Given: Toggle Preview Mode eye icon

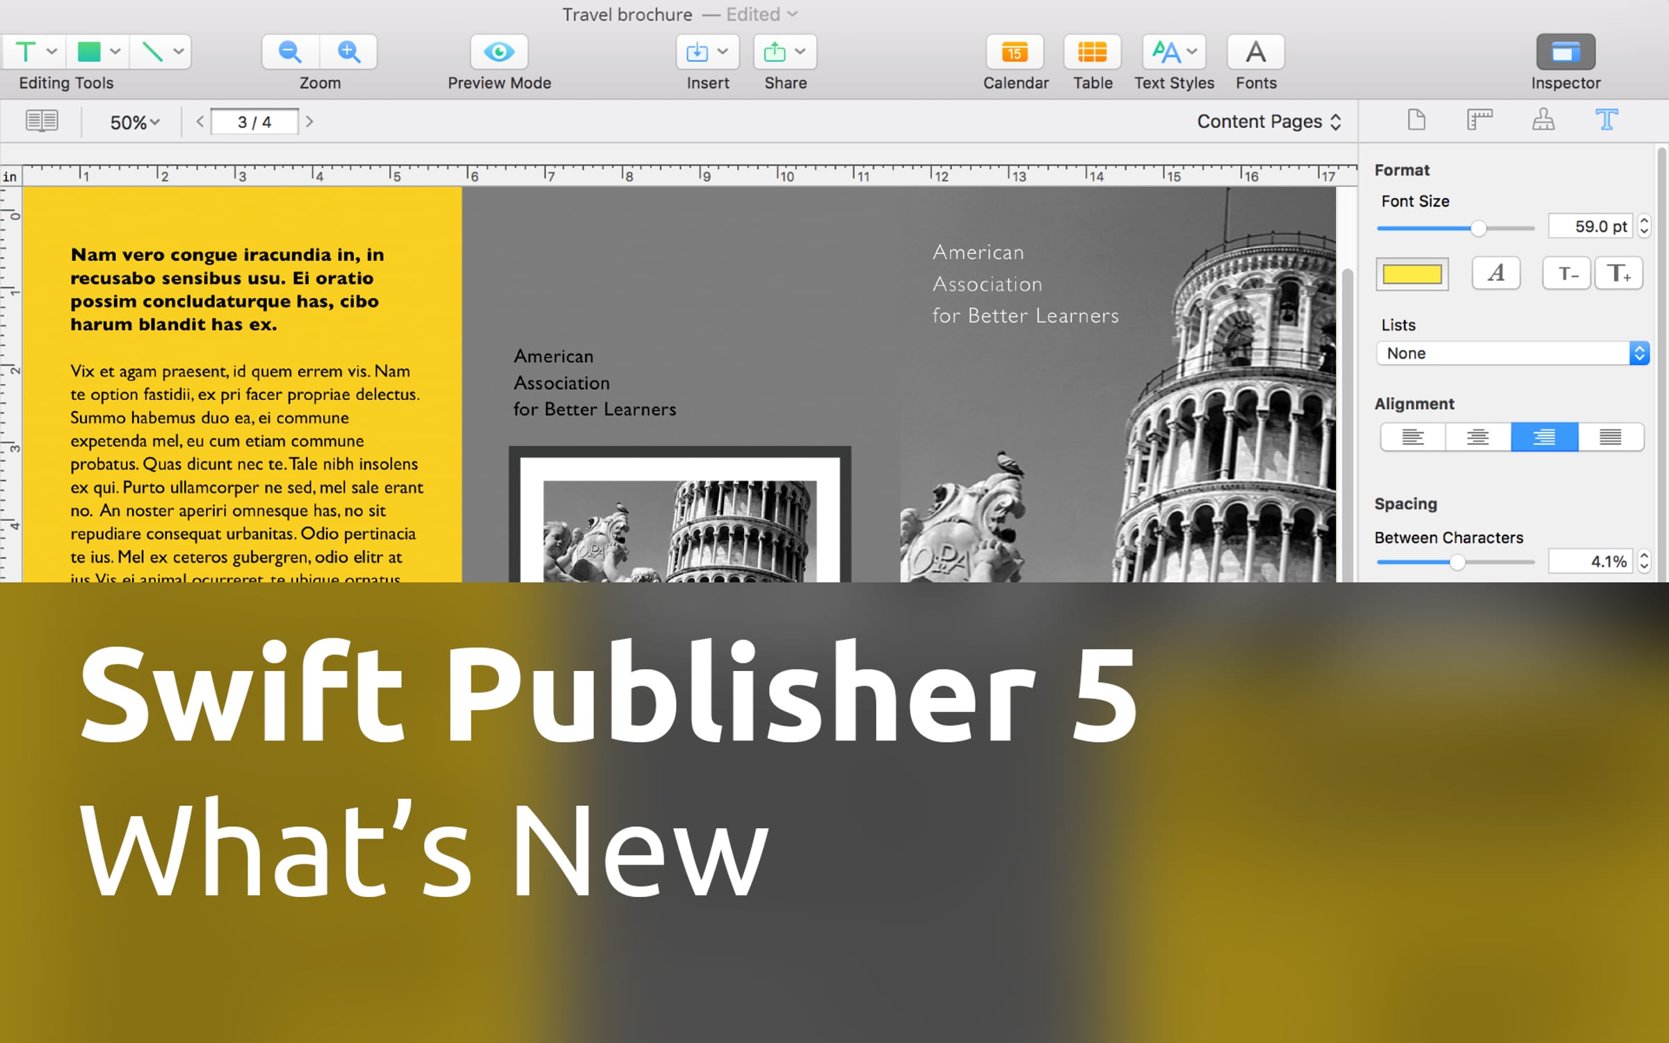Looking at the screenshot, I should [x=499, y=51].
